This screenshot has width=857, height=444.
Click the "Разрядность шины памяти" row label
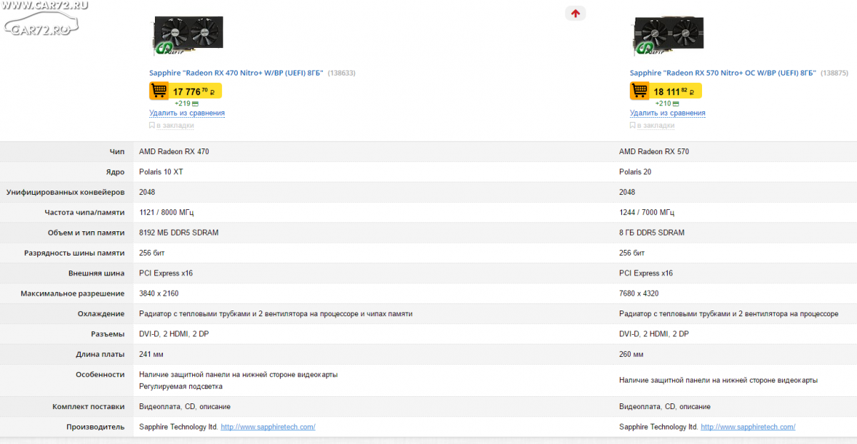(74, 253)
